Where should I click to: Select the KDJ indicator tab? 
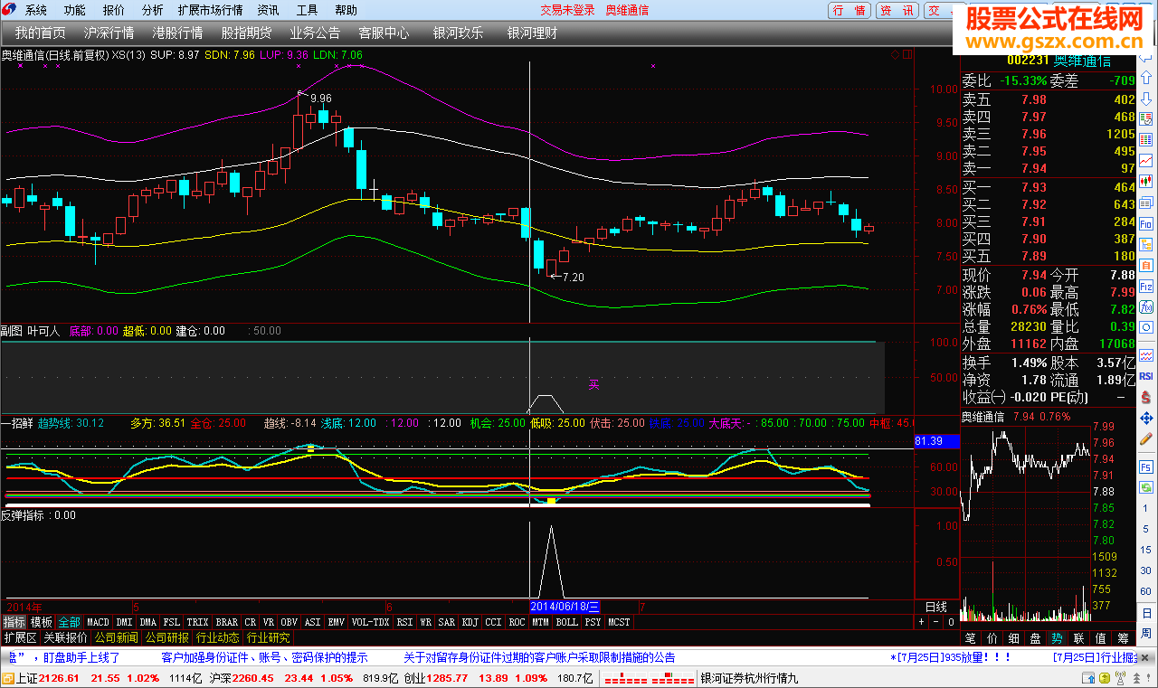click(x=470, y=622)
